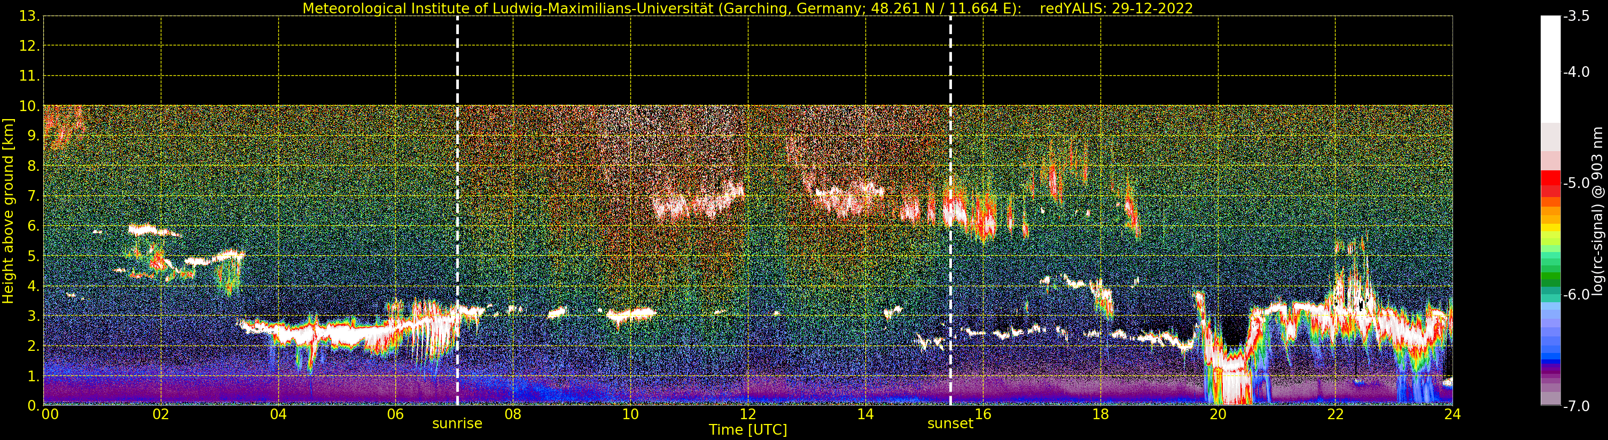
Task: Click the colorbar label 'log(rc-signal) @903 nm'
Action: (x=1597, y=211)
